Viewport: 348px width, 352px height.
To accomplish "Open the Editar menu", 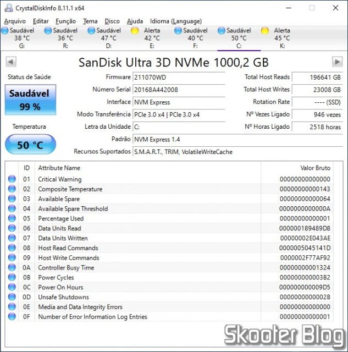I will point(41,21).
